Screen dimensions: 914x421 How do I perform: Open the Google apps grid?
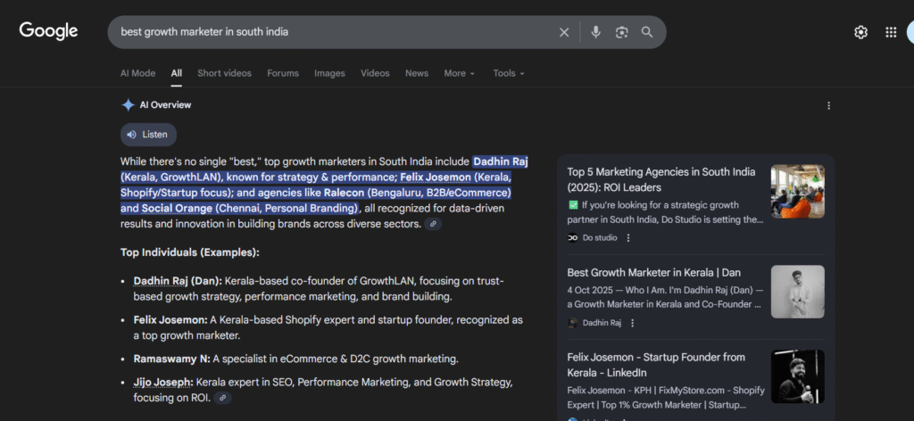pyautogui.click(x=891, y=33)
